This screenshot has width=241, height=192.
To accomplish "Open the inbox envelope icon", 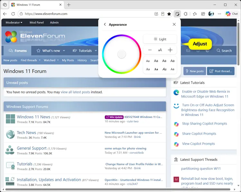I will coord(188,51).
